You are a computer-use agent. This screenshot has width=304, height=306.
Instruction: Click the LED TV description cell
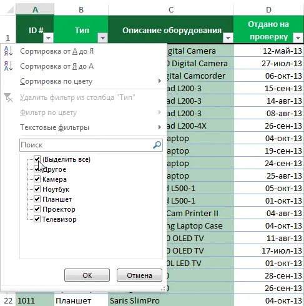click(200, 263)
